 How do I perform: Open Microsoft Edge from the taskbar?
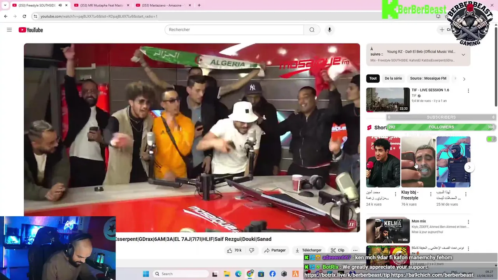[238, 274]
